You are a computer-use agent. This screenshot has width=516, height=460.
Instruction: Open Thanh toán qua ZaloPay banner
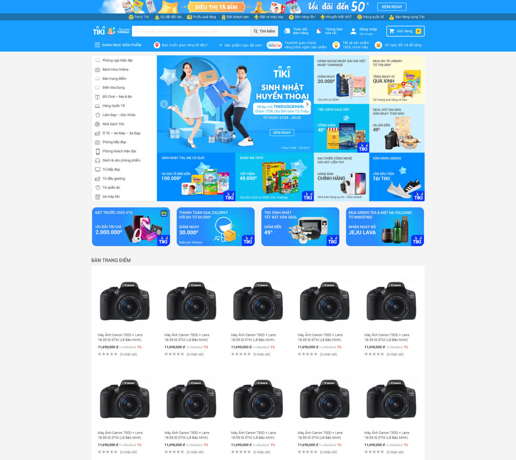216,227
